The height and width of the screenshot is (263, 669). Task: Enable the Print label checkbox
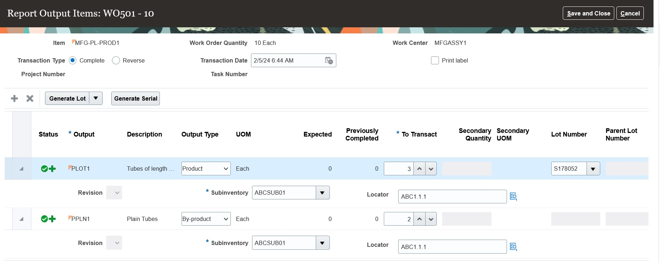(435, 60)
